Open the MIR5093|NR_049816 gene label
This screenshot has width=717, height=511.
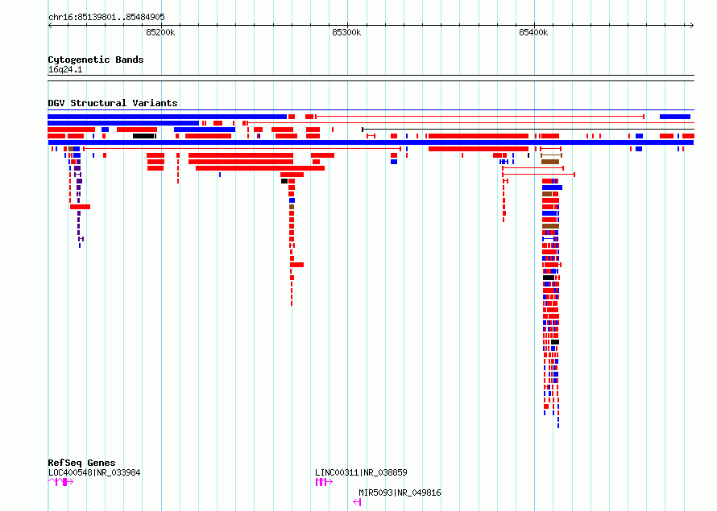click(x=400, y=492)
